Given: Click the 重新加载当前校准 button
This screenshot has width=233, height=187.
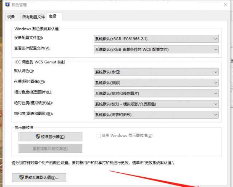Looking at the screenshot, I should 51,149.
